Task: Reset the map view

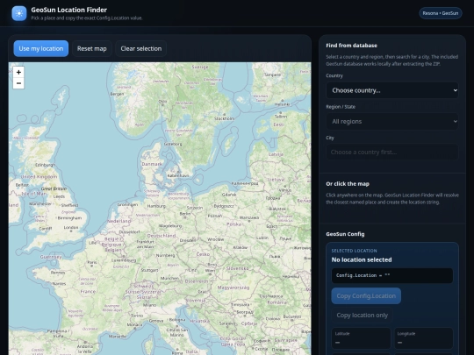Action: [92, 48]
